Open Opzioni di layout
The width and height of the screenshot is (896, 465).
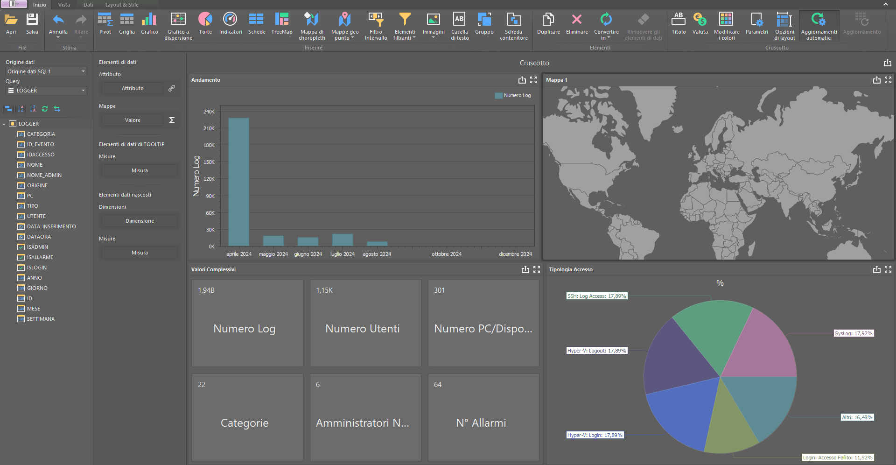784,27
